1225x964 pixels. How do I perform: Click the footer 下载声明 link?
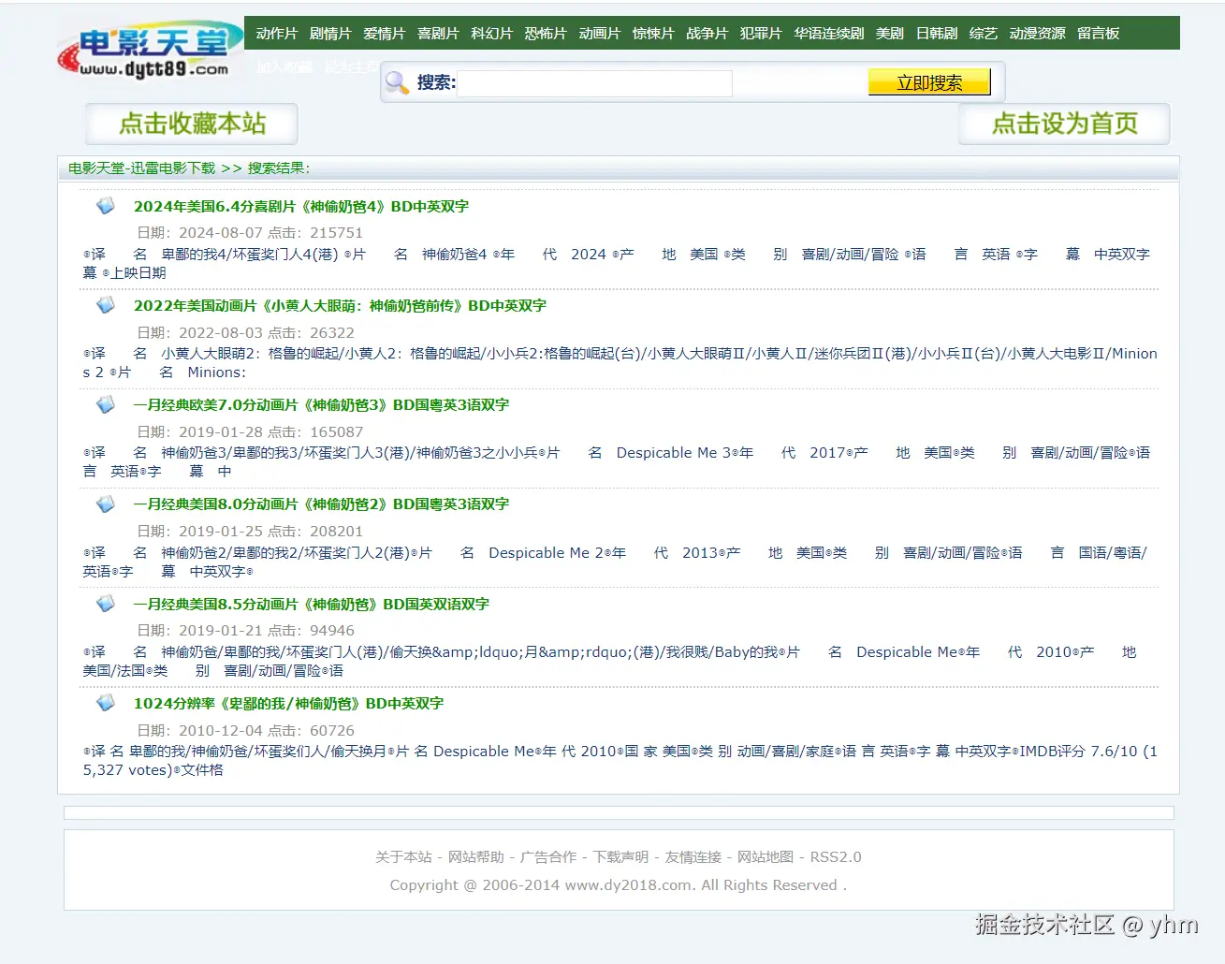point(621,856)
